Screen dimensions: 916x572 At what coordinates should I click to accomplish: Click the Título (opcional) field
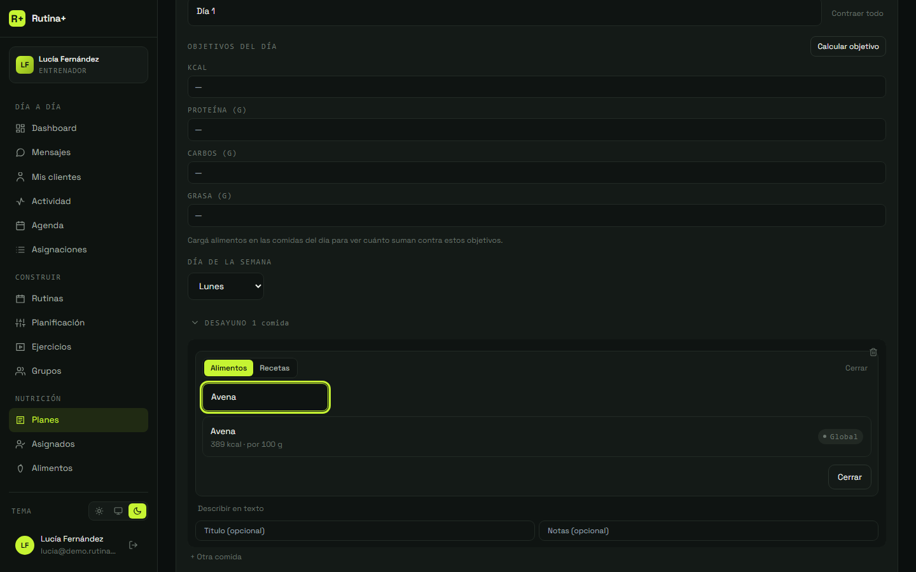click(364, 531)
